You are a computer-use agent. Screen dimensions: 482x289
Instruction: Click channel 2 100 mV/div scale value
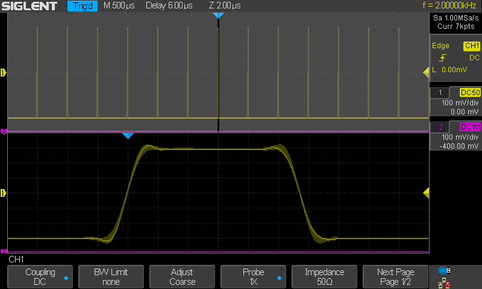point(460,137)
